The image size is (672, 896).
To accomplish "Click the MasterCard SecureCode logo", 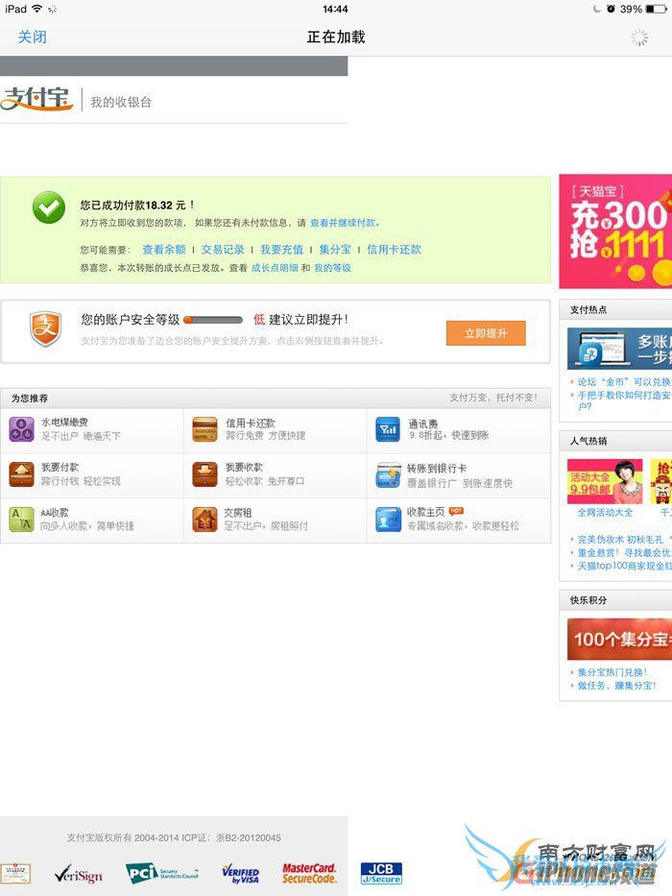I will pos(309,873).
